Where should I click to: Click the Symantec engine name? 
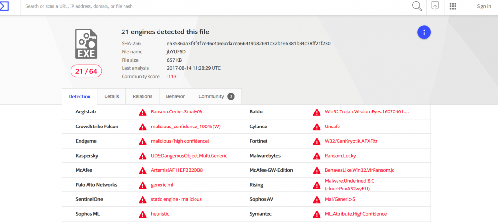261,214
